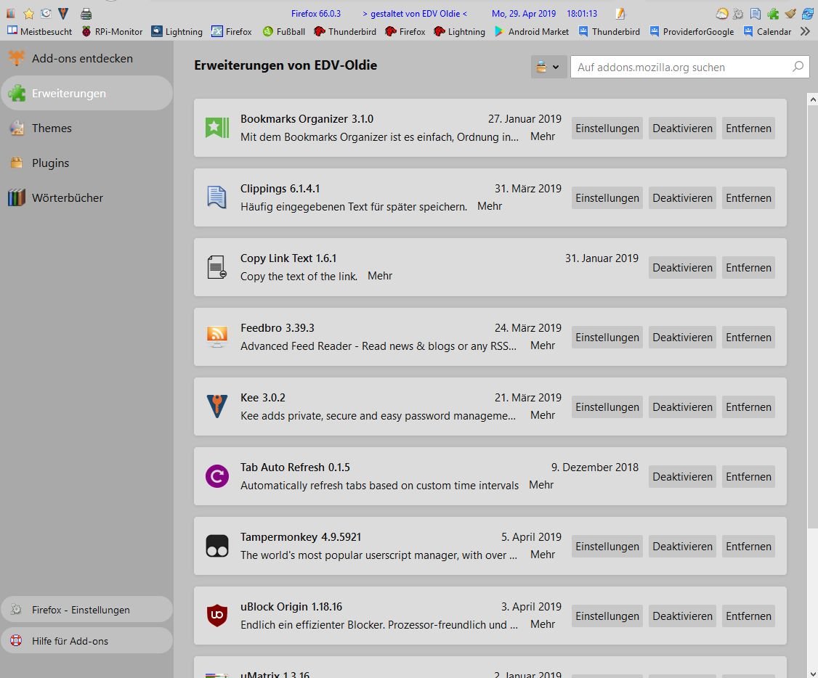Screen dimensions: 818x678
Task: Click the broom cleanup toolbar icon
Action: [790, 14]
